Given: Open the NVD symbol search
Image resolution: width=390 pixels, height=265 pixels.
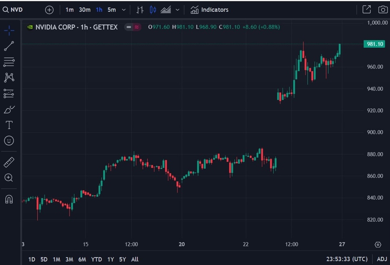Looking at the screenshot, I should click(13, 10).
